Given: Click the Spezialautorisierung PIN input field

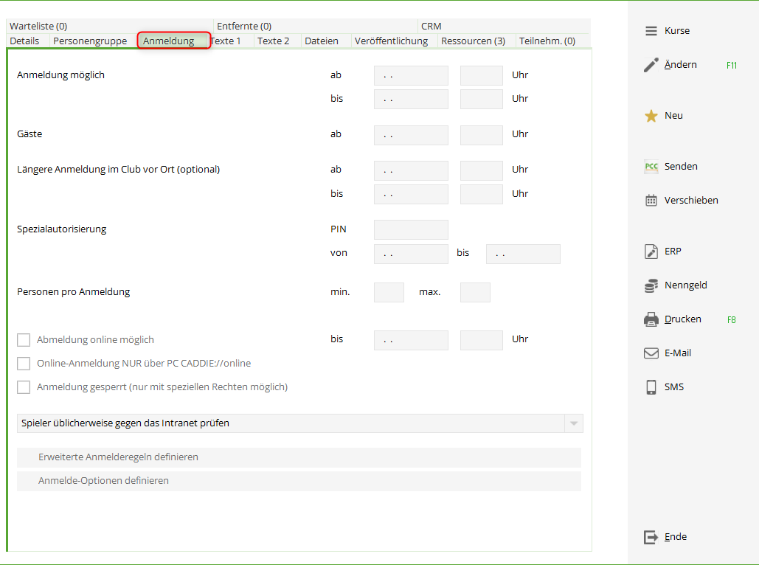Looking at the screenshot, I should (x=411, y=229).
